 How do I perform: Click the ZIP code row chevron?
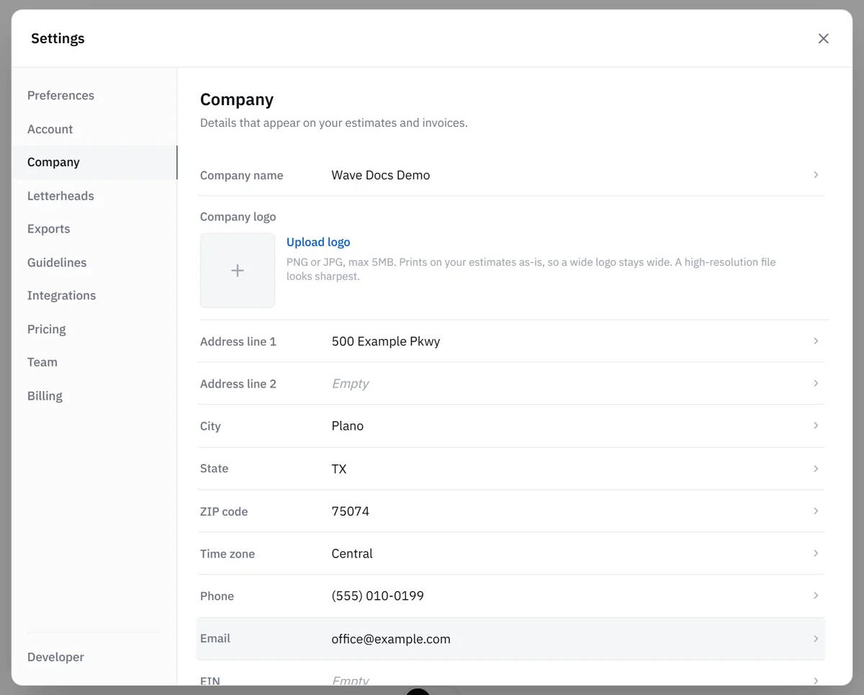click(x=816, y=511)
